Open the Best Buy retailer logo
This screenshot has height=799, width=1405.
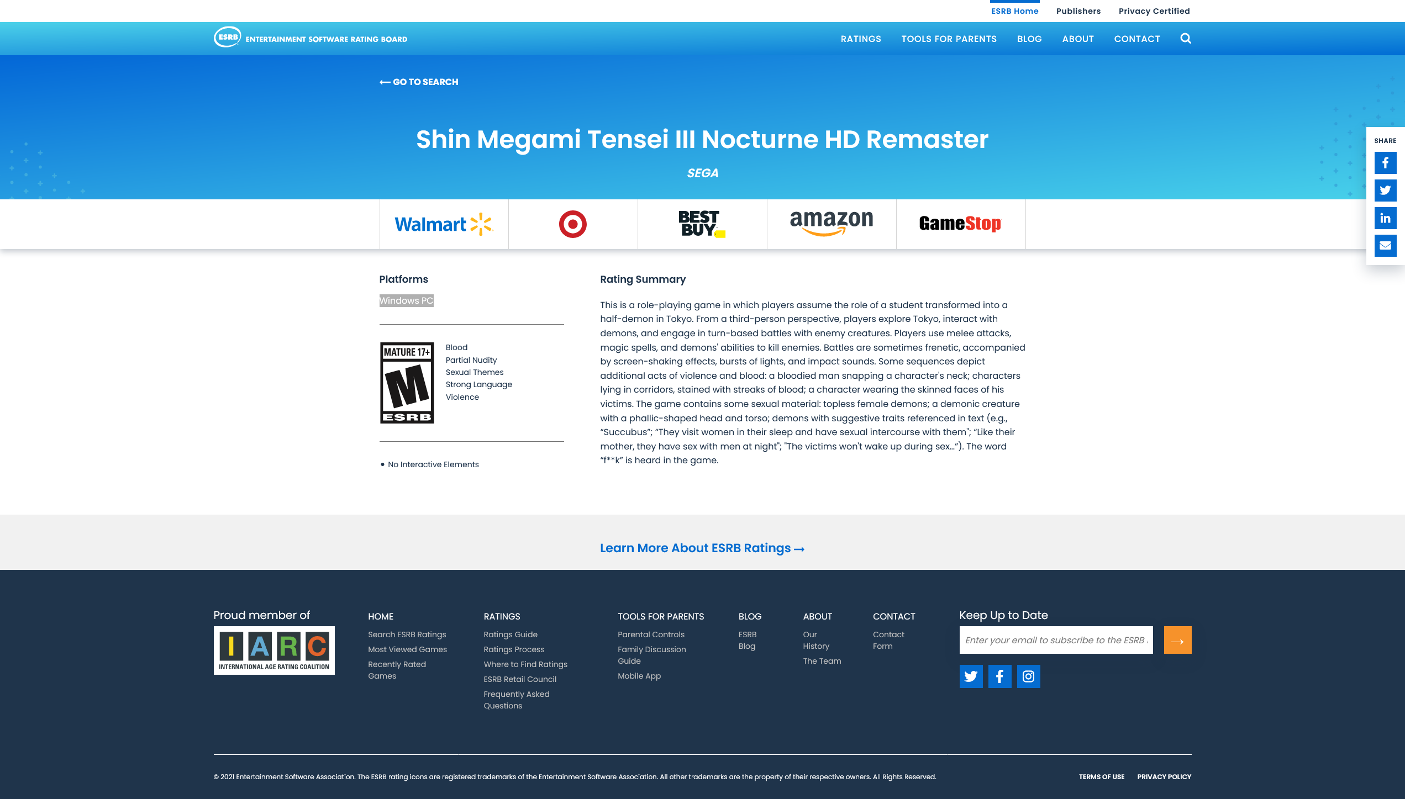702,224
